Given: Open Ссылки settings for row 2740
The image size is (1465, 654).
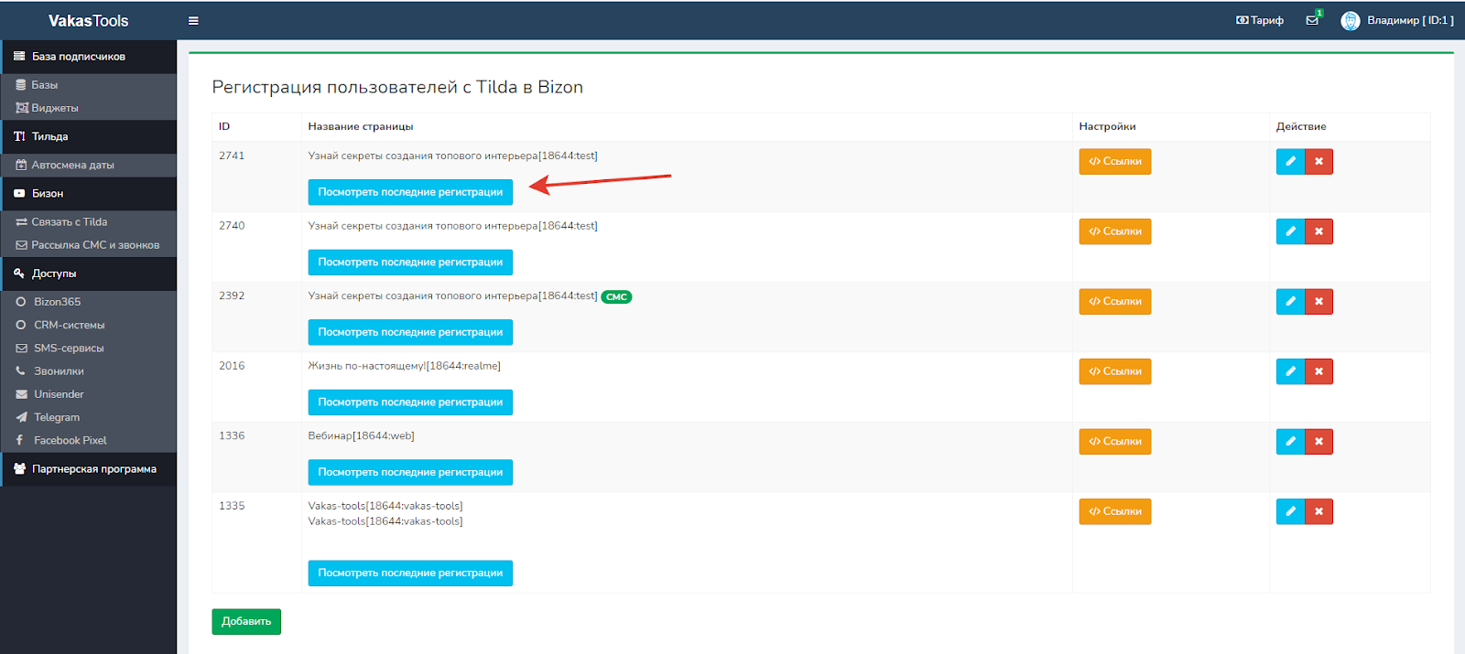Looking at the screenshot, I should [x=1114, y=231].
